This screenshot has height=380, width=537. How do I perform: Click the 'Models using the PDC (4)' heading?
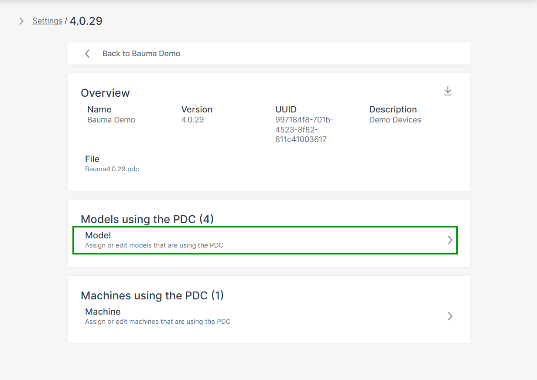pos(147,219)
